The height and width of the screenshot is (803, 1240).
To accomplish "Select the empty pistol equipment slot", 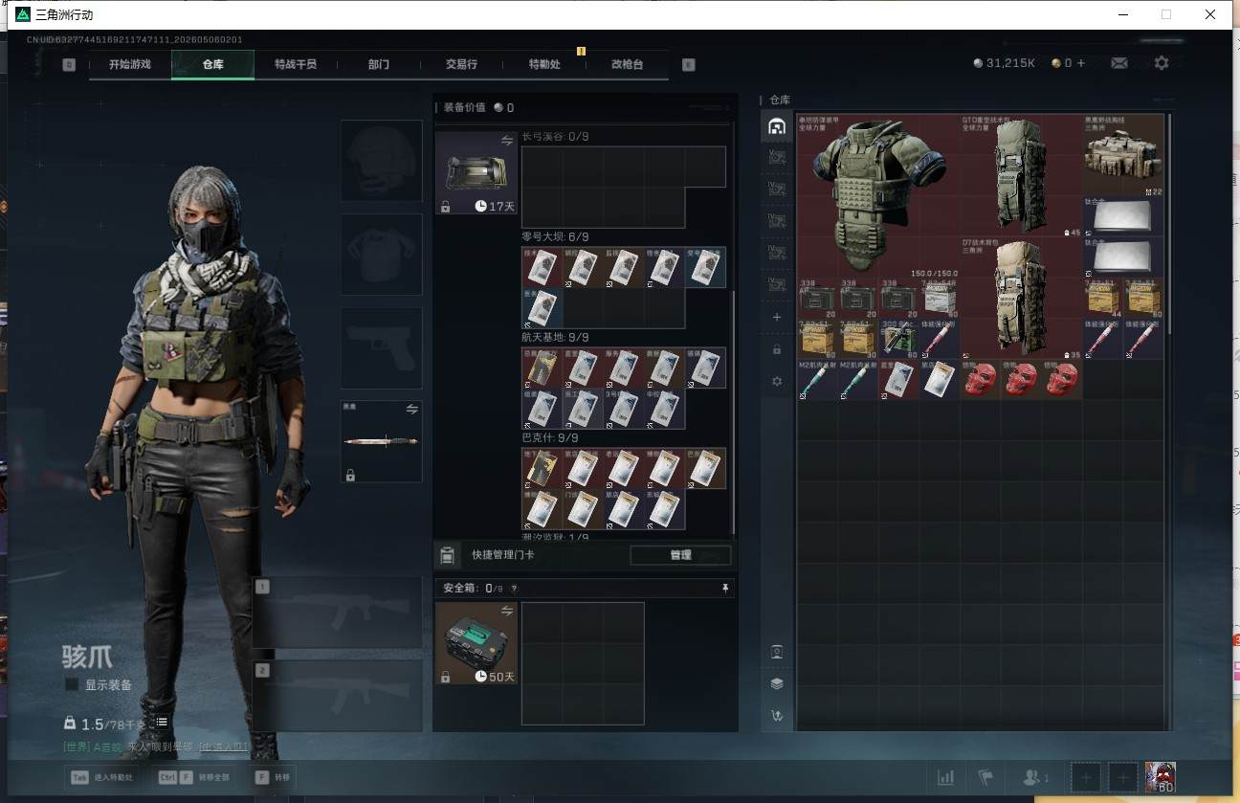I will click(382, 348).
